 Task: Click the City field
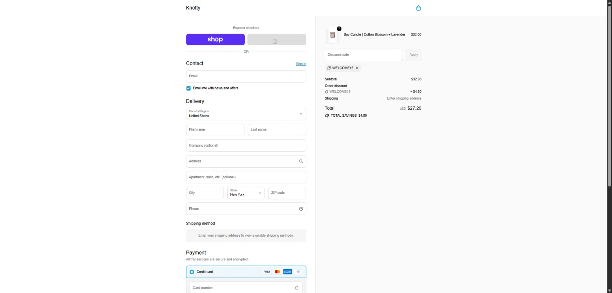click(x=205, y=193)
